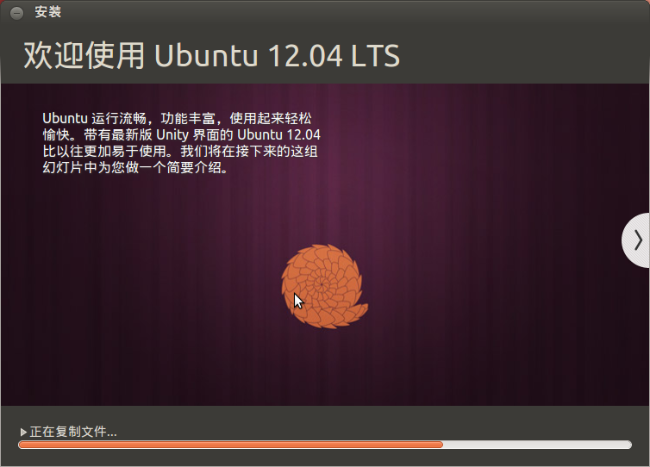Click the 幻灯片中为您做一个简要介绍 line
Screen dimensions: 650x467
coord(135,168)
